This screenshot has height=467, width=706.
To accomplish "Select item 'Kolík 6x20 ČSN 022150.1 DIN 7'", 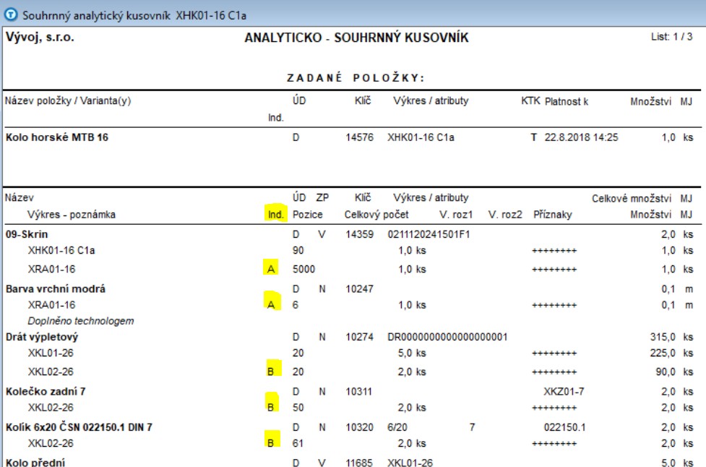I will pyautogui.click(x=79, y=427).
